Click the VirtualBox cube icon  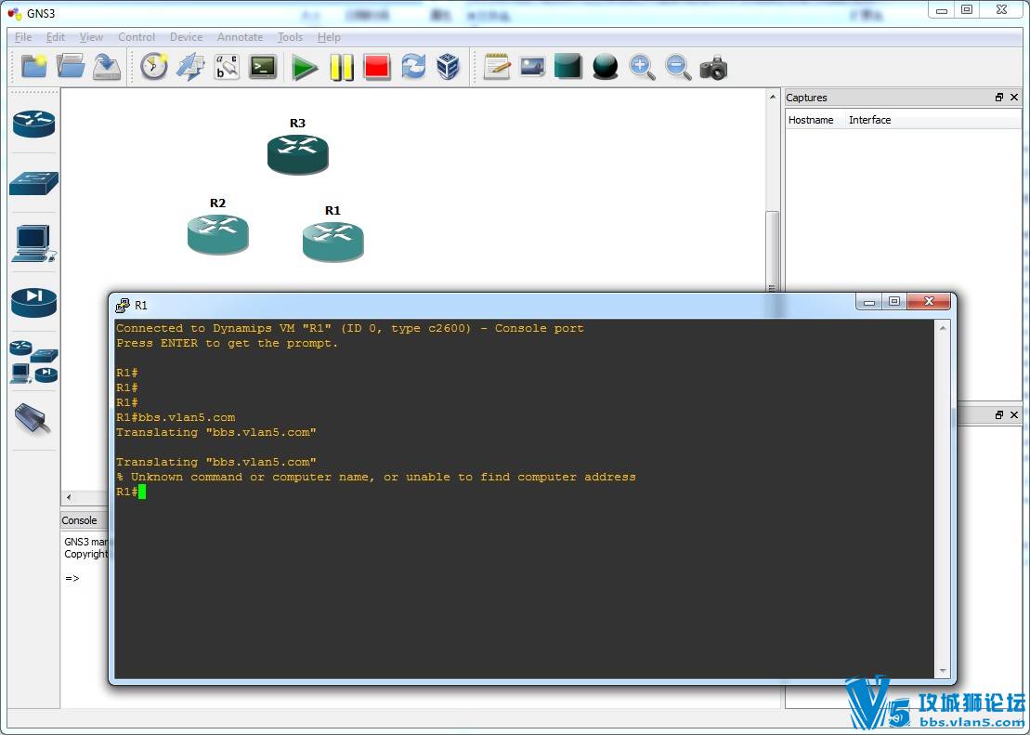tap(448, 66)
